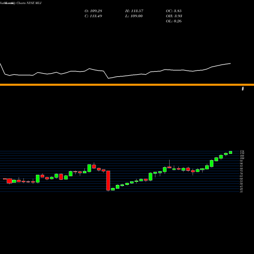Viewport: 254px width, 254px height.
Task: Click the 60 label on the price axis
Action: click(241, 179)
